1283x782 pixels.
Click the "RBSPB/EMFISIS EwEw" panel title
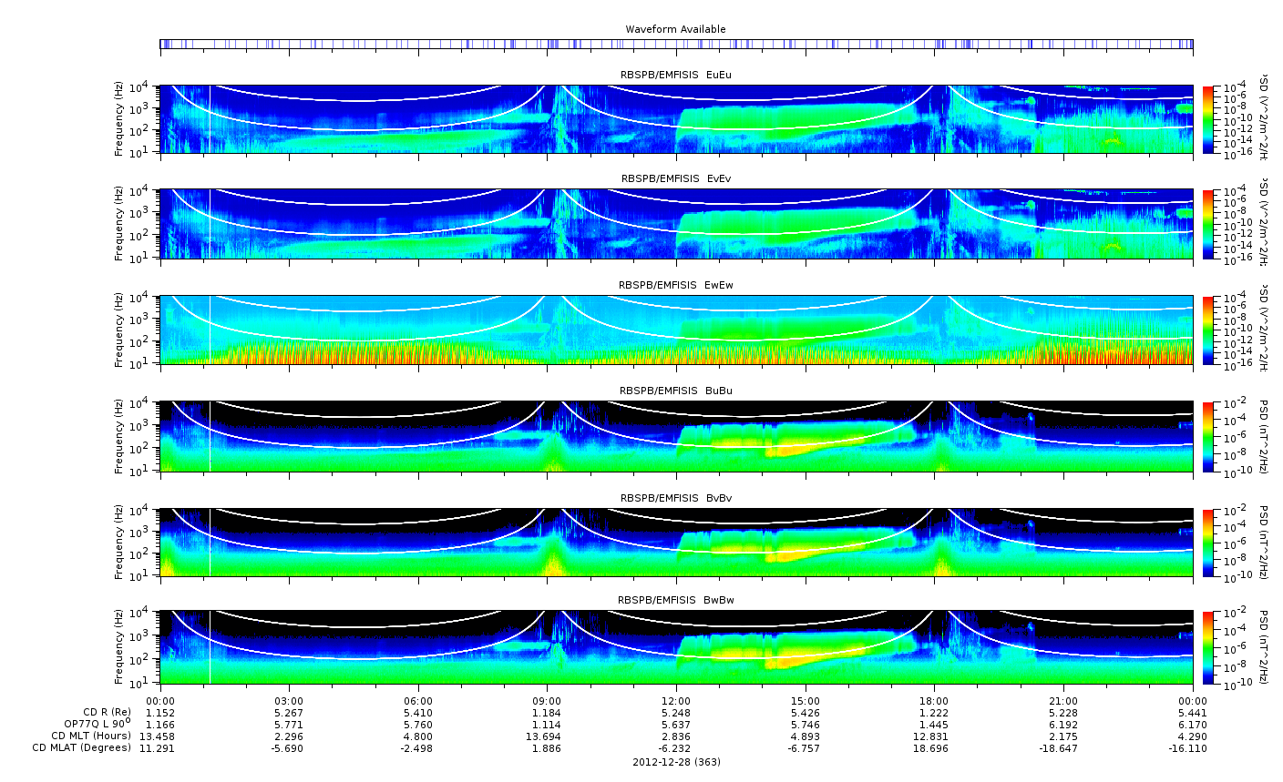coord(676,285)
